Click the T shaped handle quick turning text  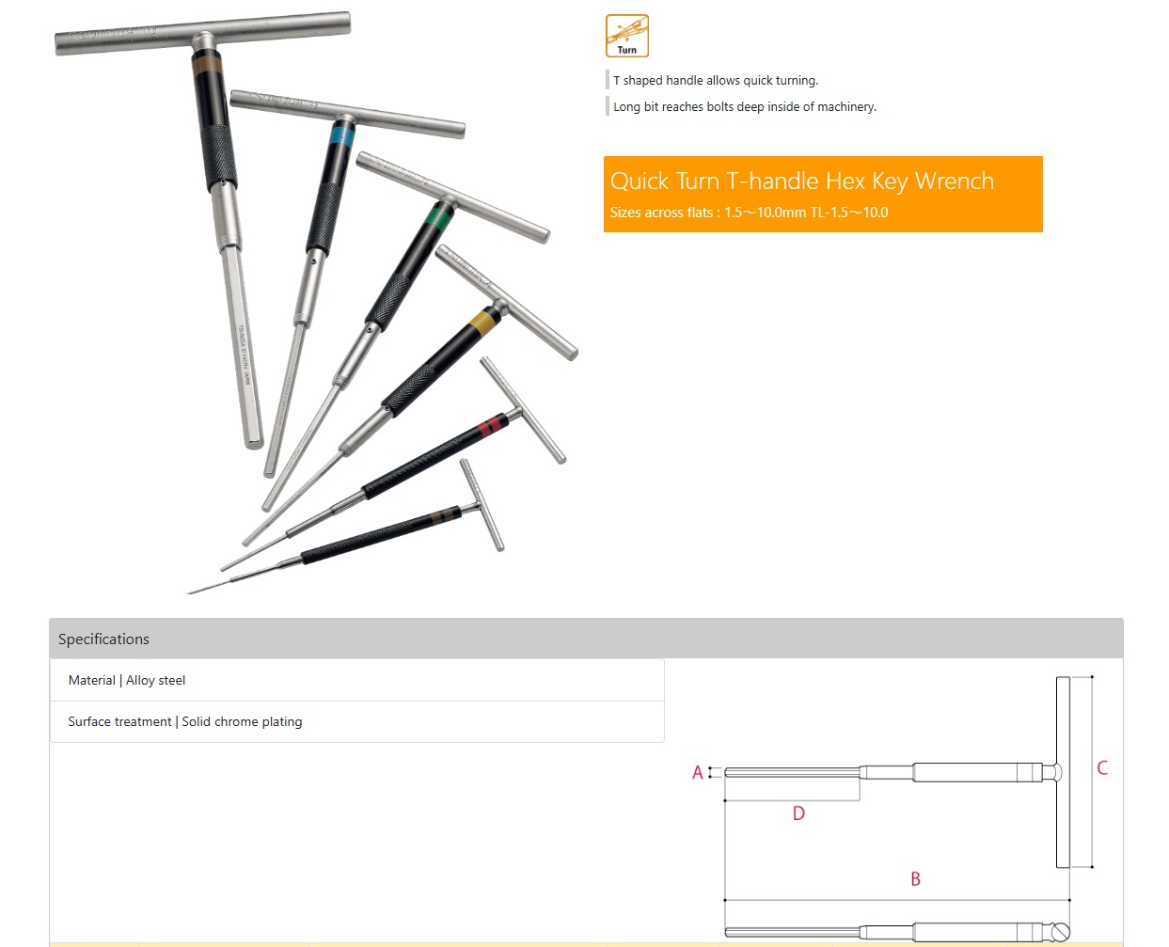coord(716,80)
